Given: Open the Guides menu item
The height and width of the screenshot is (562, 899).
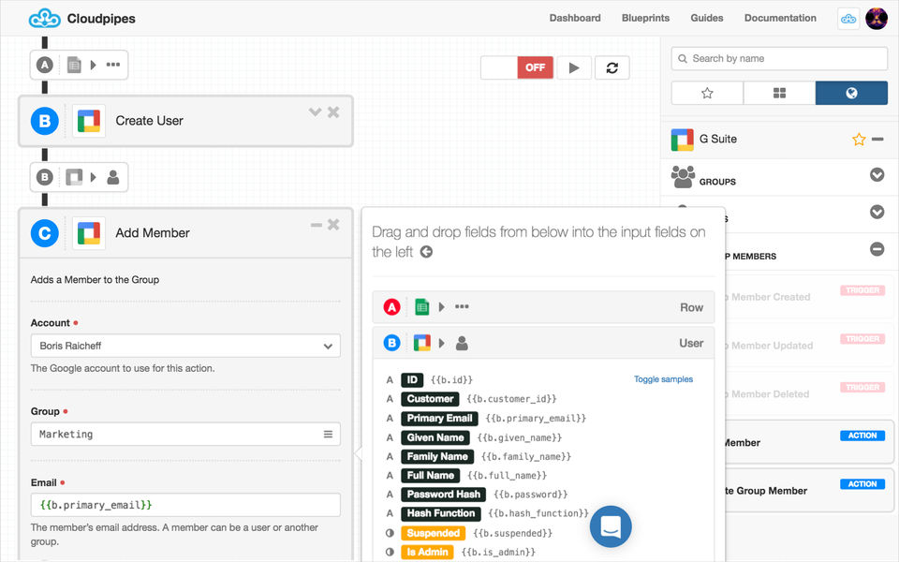Looking at the screenshot, I should pos(706,18).
